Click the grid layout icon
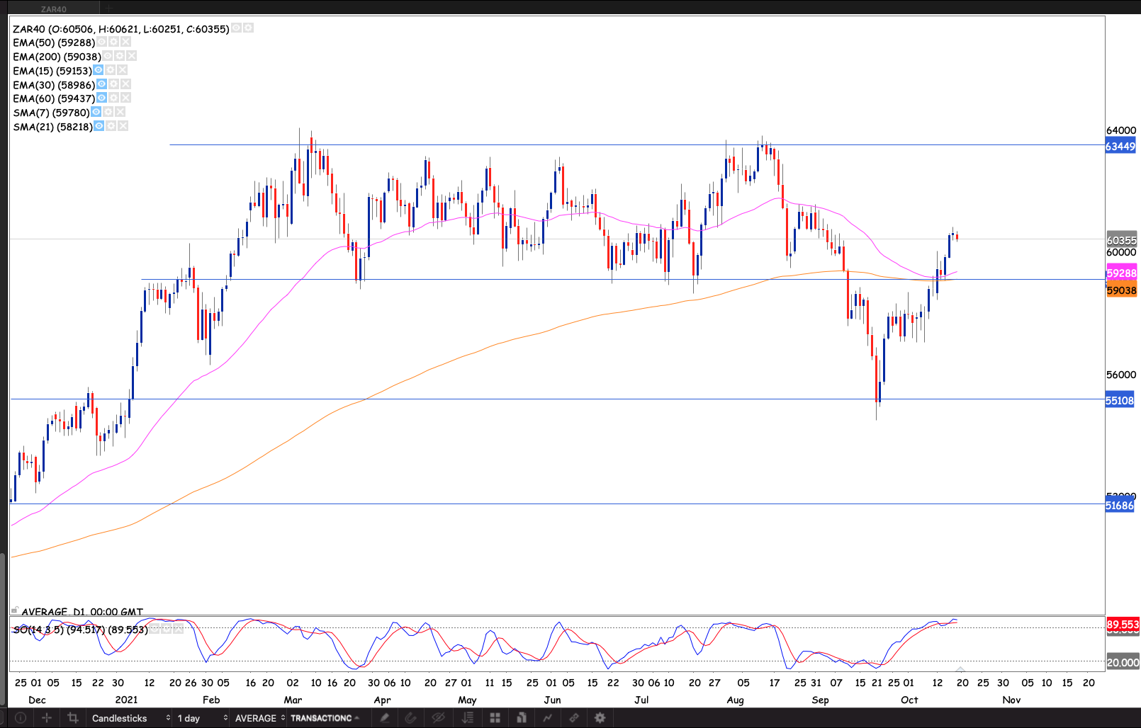Image resolution: width=1141 pixels, height=728 pixels. [x=495, y=717]
